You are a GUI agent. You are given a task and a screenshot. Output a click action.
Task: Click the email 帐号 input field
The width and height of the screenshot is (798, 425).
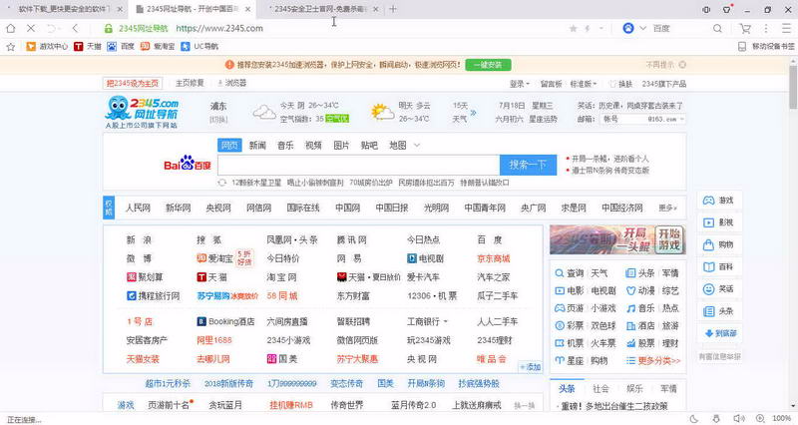(623, 119)
